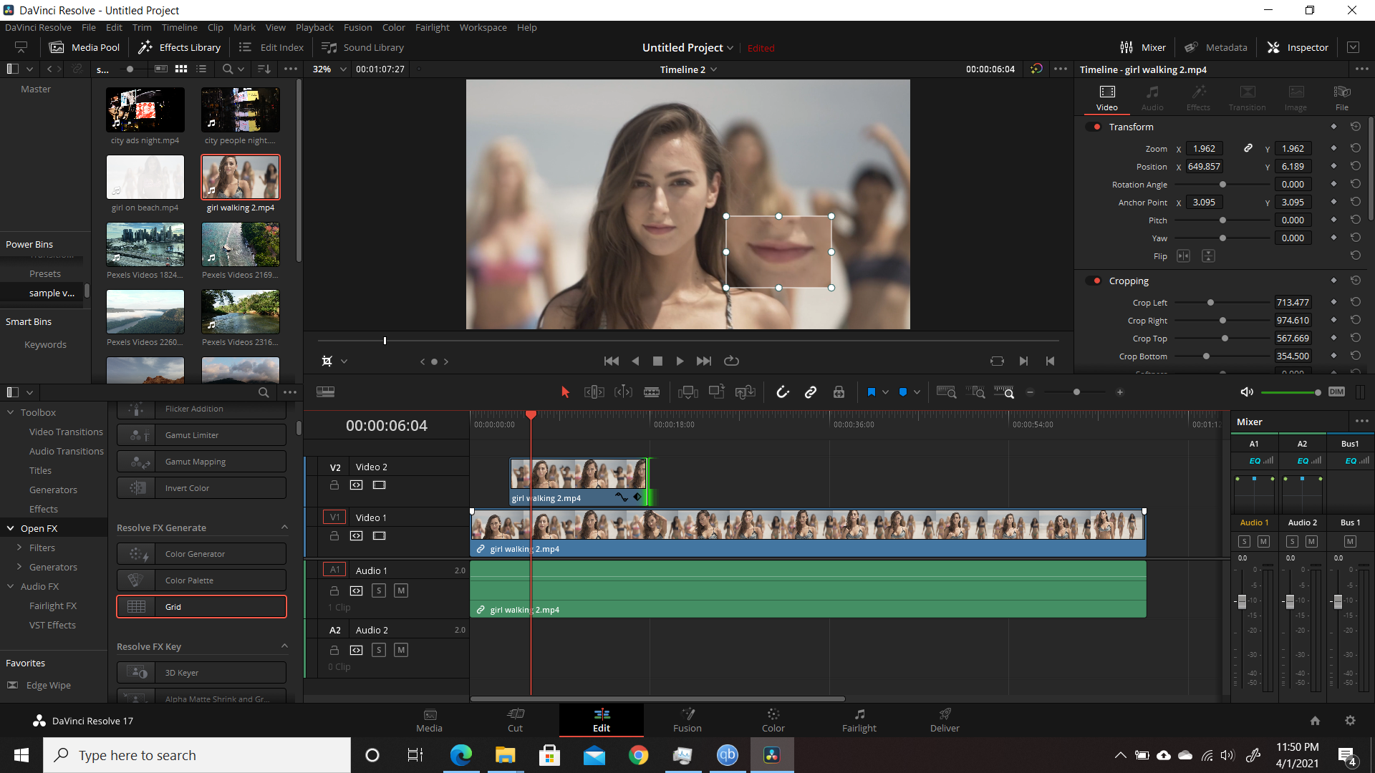
Task: Toggle the Inspector panel
Action: pos(1298,47)
